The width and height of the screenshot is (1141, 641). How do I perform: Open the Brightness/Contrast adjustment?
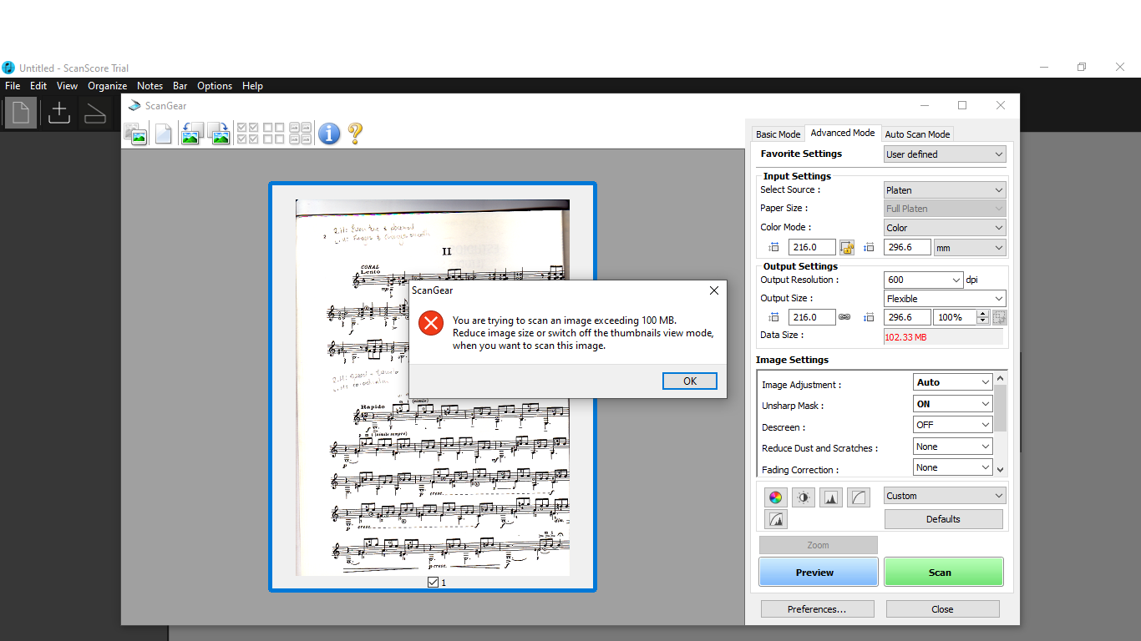coord(804,497)
